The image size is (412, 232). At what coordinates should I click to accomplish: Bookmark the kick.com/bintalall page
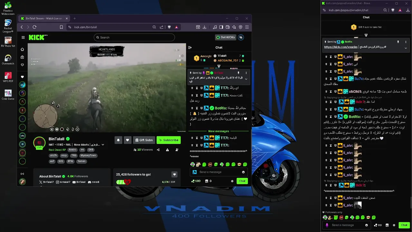click(61, 27)
